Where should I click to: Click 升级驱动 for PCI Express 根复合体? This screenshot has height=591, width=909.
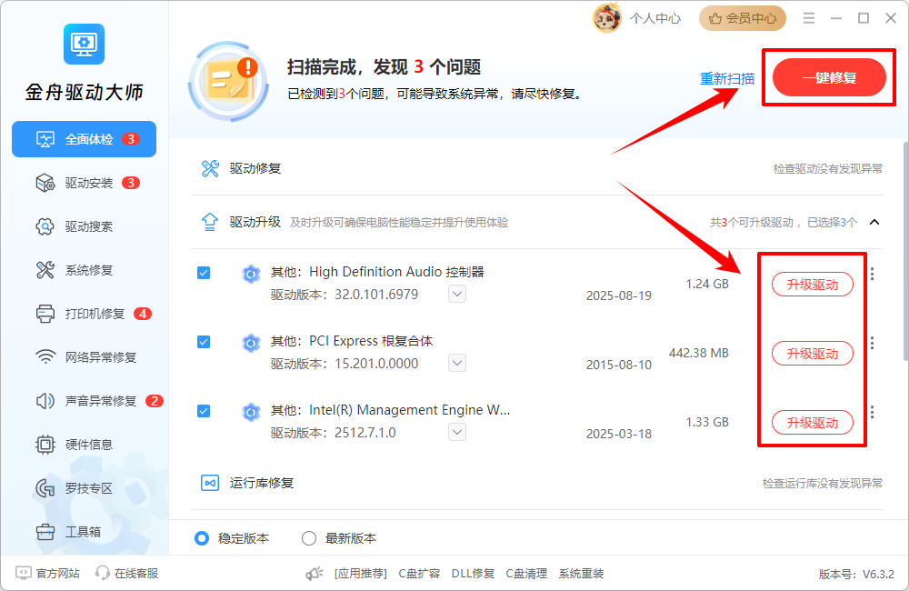(x=812, y=353)
